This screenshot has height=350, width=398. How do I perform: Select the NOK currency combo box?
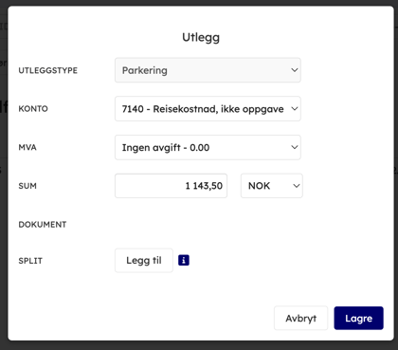click(272, 186)
